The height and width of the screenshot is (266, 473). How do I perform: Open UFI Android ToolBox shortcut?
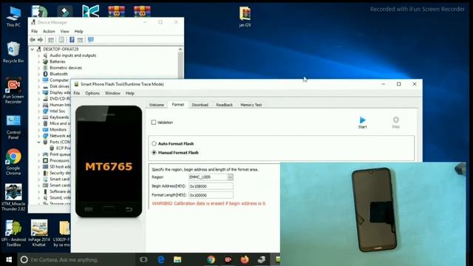click(x=13, y=233)
